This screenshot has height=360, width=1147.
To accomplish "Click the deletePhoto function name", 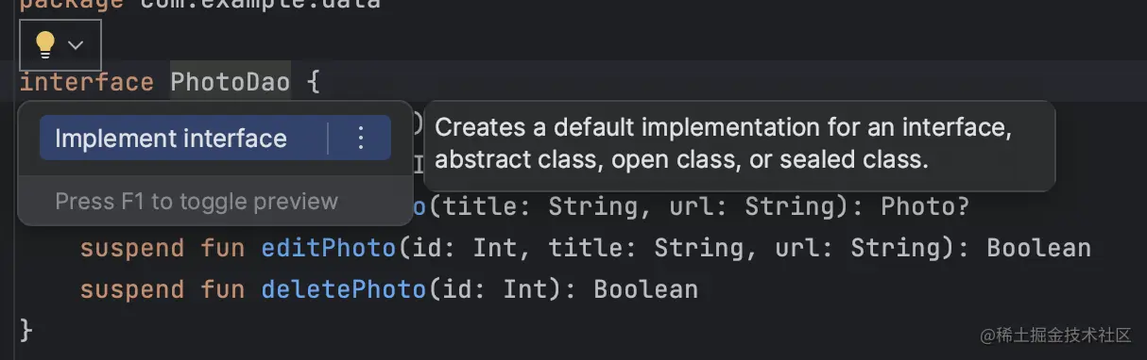I will point(344,288).
